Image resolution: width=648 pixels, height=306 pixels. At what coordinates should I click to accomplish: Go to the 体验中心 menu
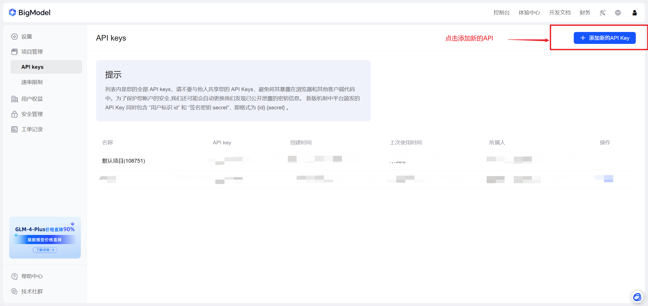point(529,13)
